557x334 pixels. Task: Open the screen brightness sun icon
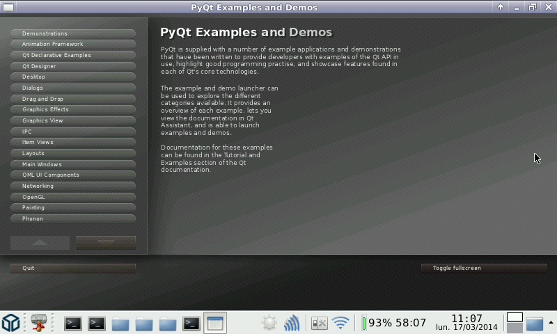[x=269, y=323]
